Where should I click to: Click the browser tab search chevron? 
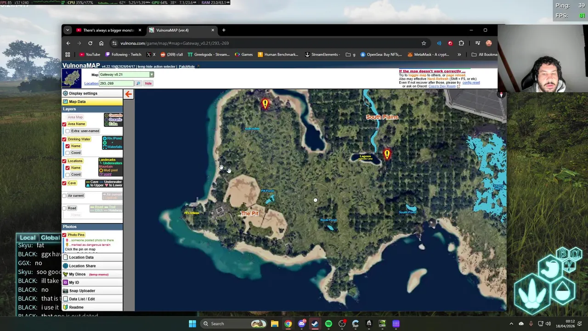pos(68,30)
